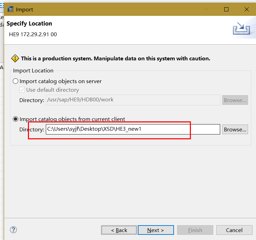This screenshot has height=240, width=256.
Task: Minimize the Import dialog window
Action: click(206, 9)
